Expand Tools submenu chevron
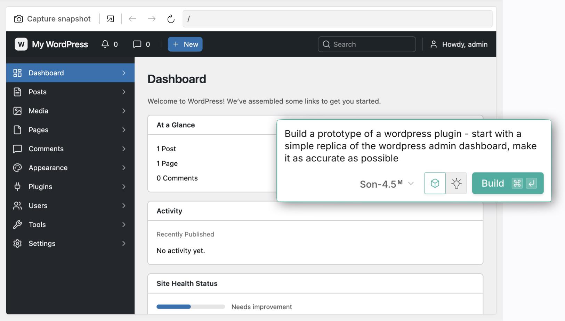This screenshot has height=321, width=565. pyautogui.click(x=124, y=225)
